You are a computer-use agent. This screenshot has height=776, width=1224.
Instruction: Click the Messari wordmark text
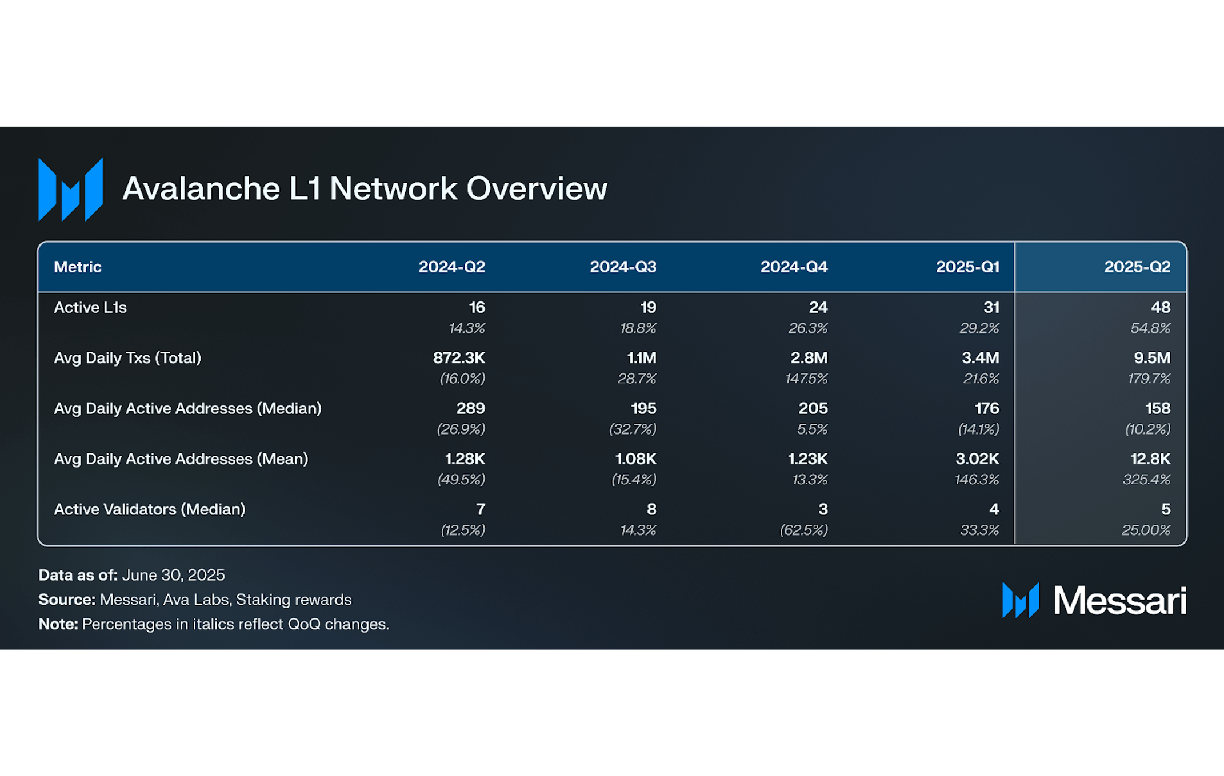click(x=1120, y=601)
